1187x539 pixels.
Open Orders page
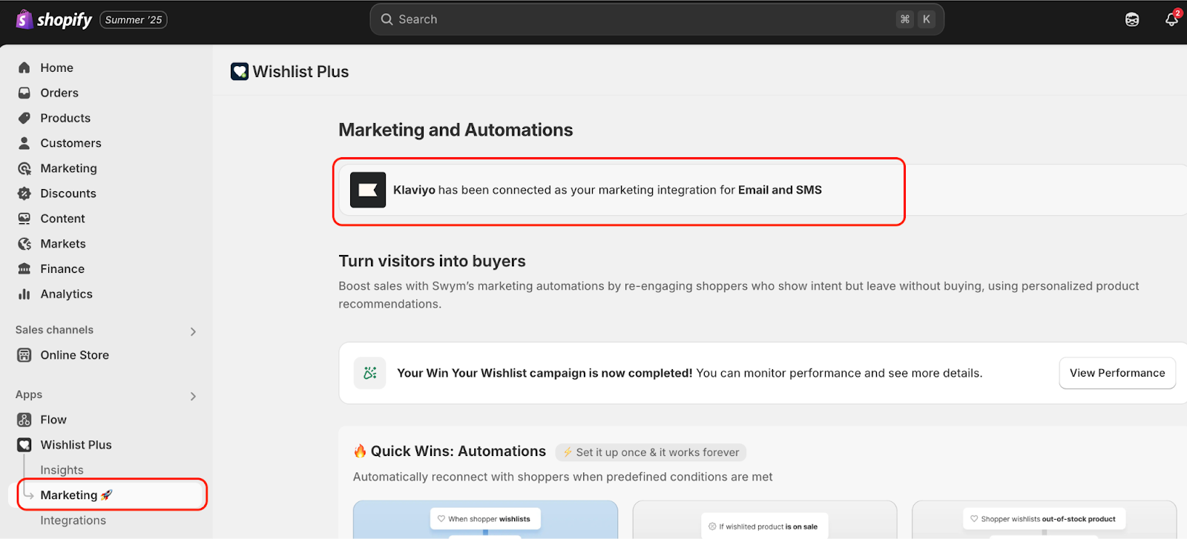(59, 93)
